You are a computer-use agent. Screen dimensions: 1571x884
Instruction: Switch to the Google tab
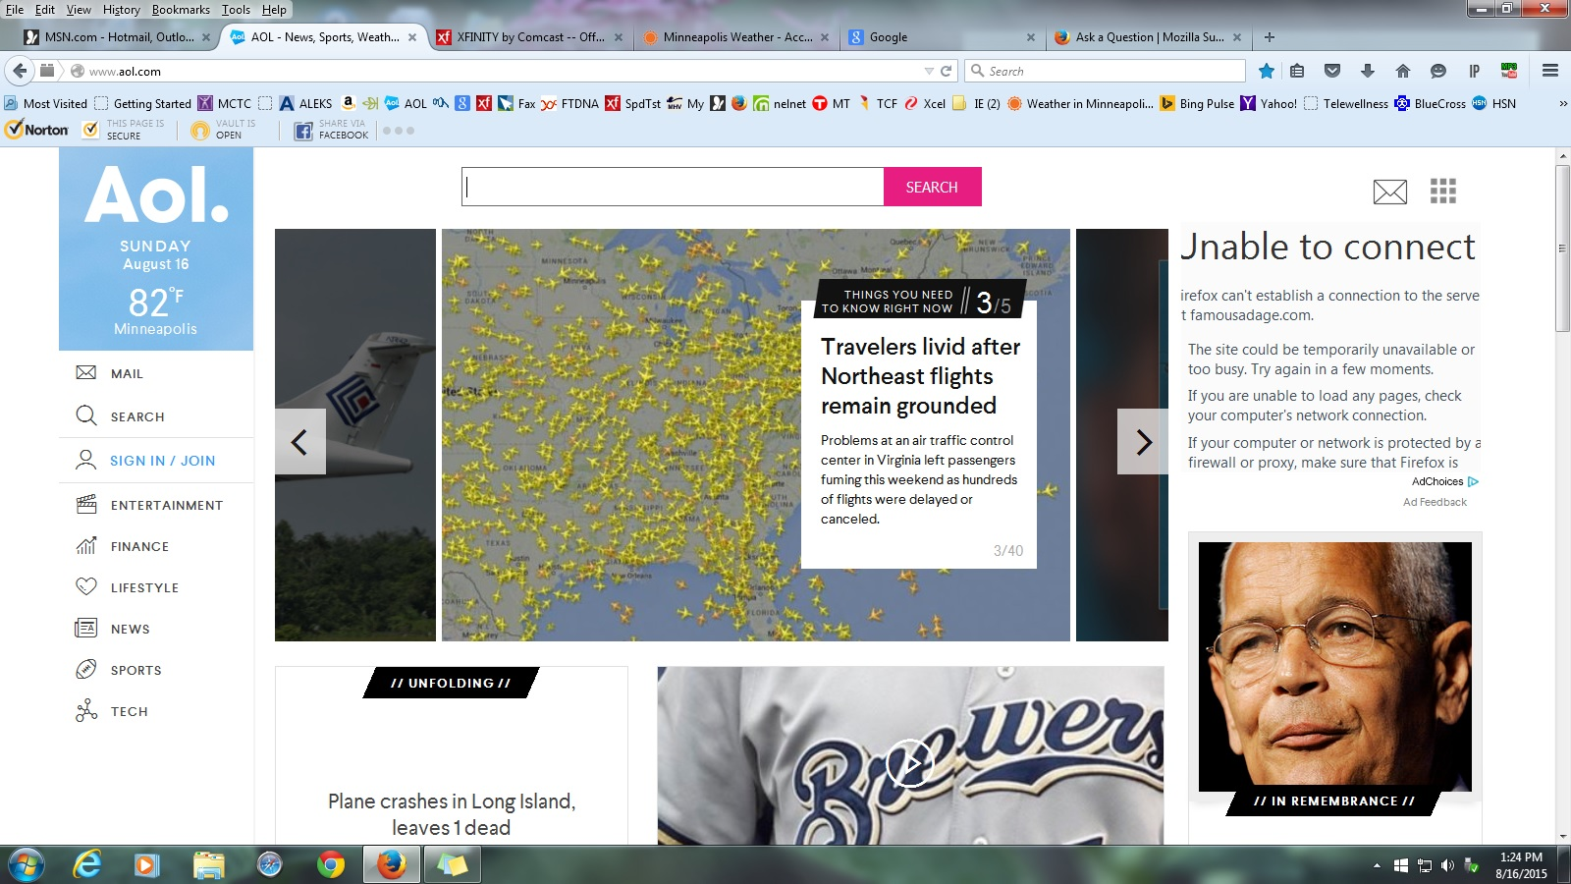(x=942, y=37)
